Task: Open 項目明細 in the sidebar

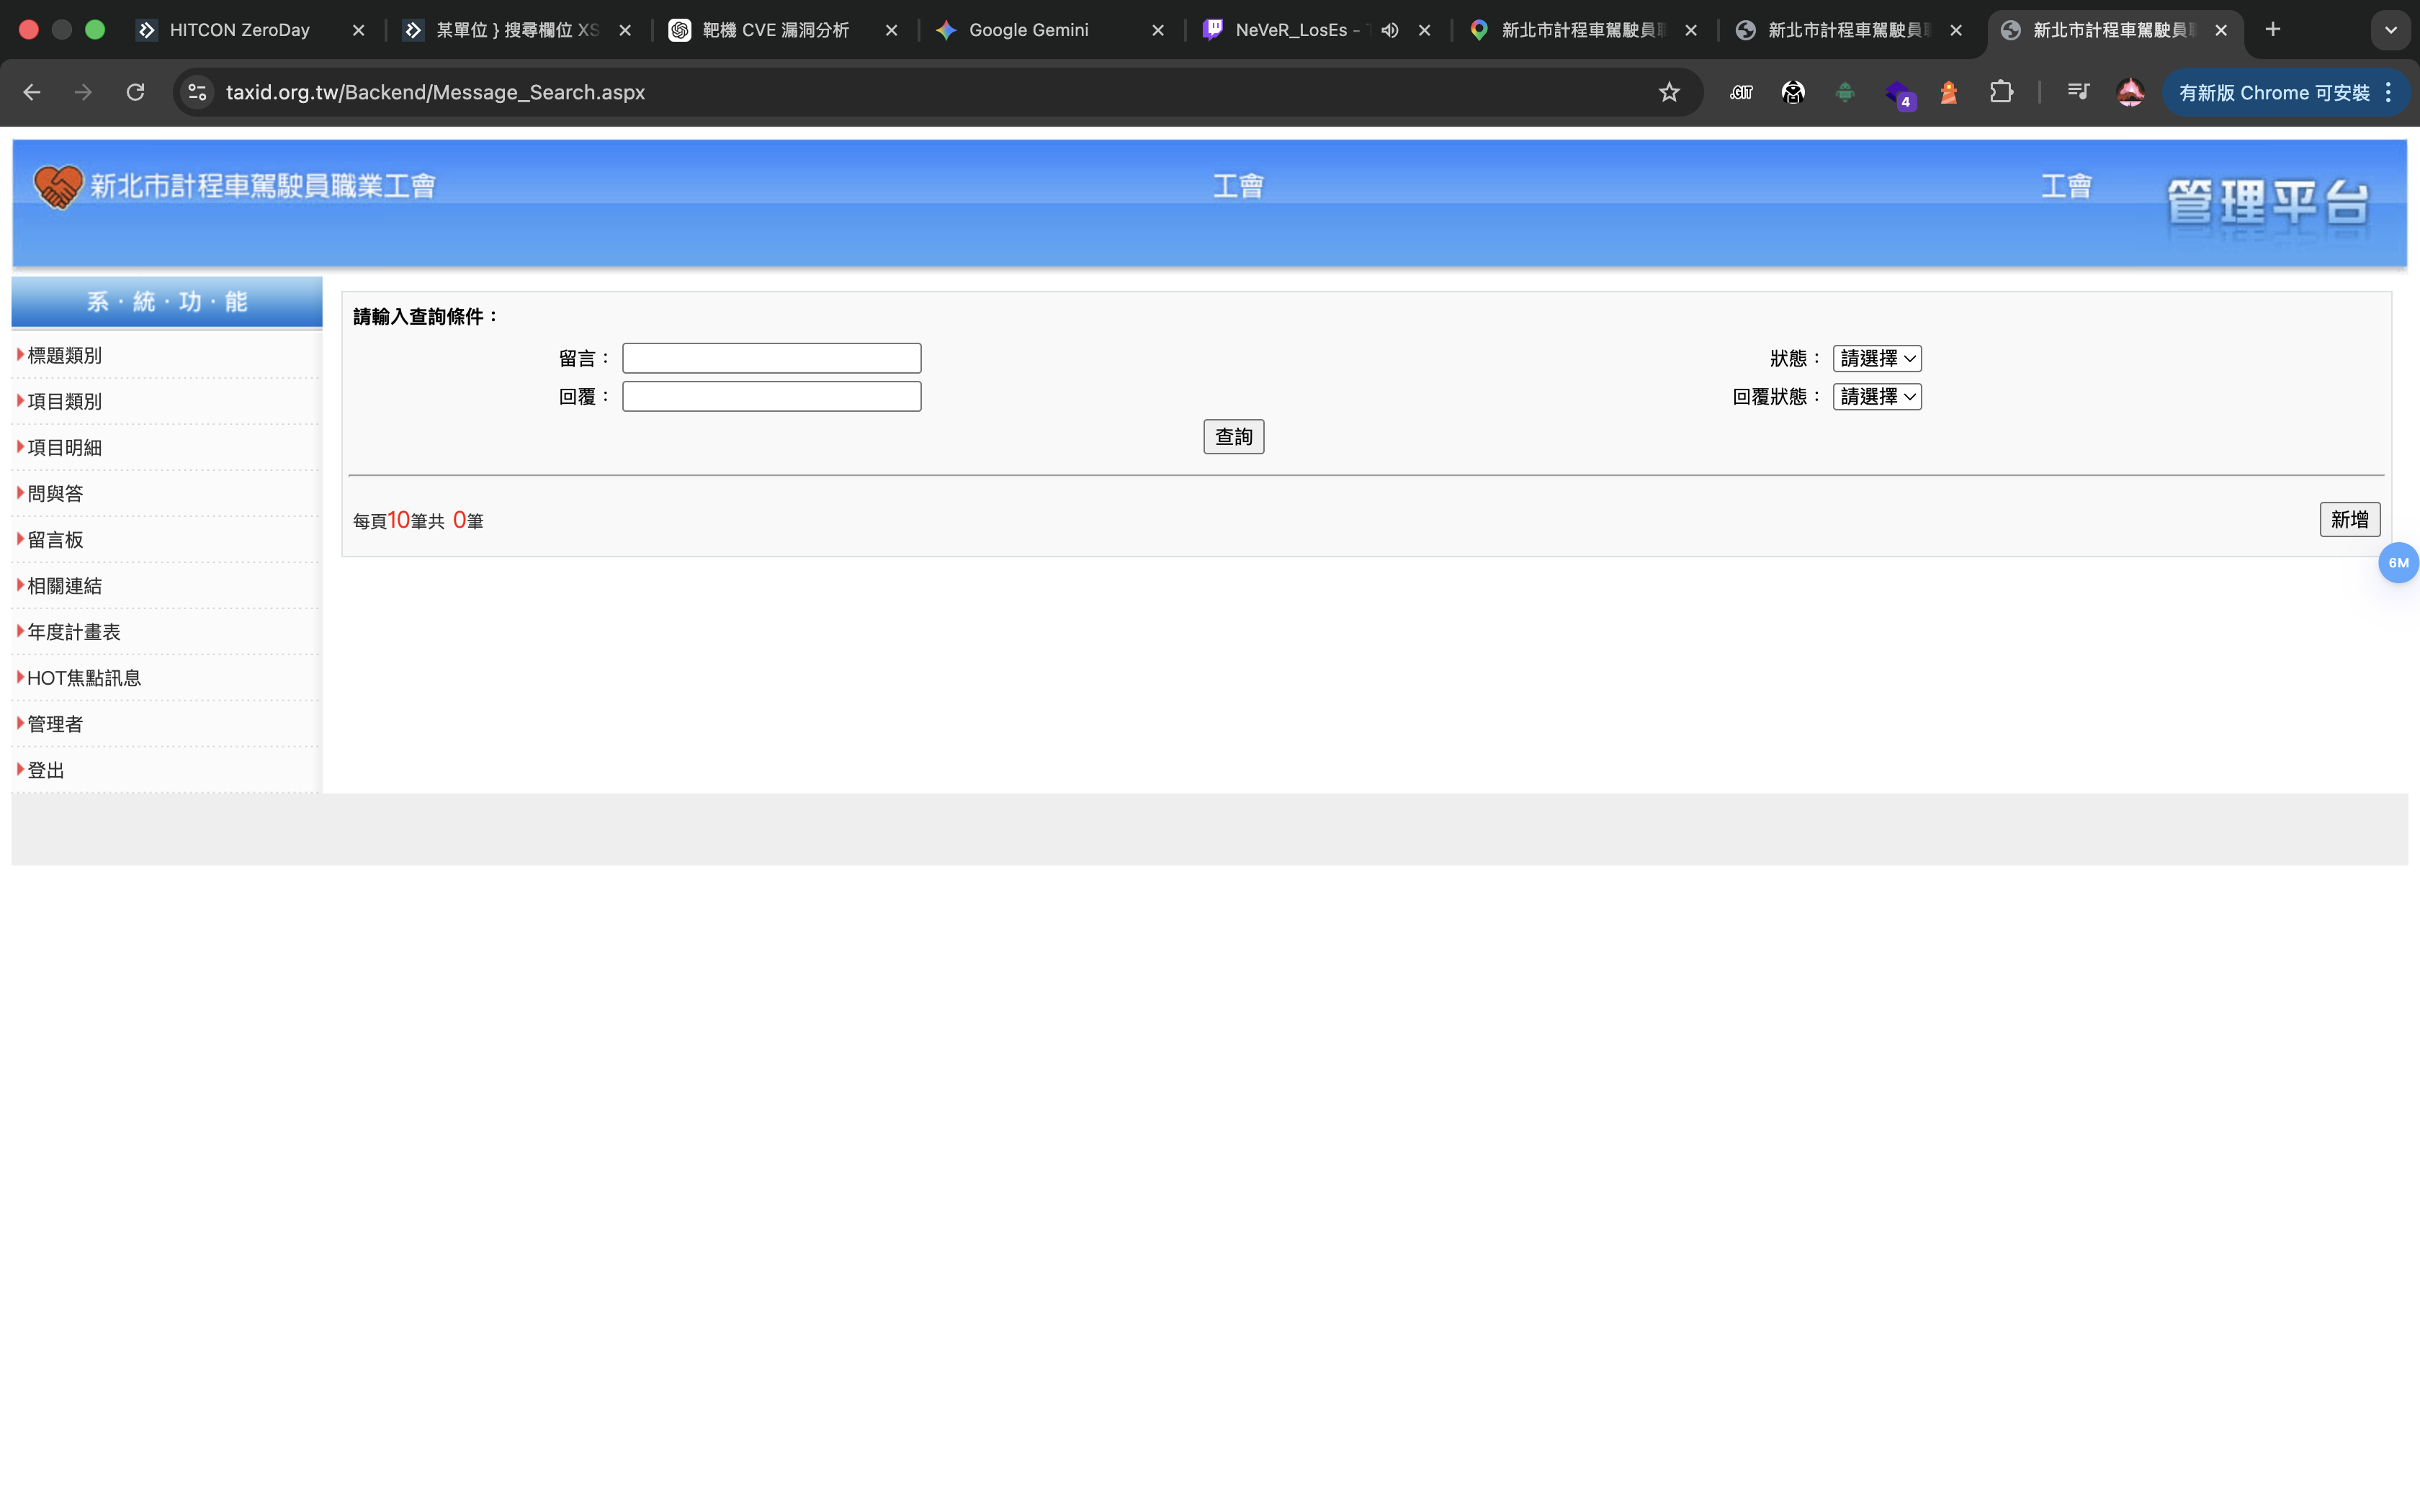Action: (64, 448)
